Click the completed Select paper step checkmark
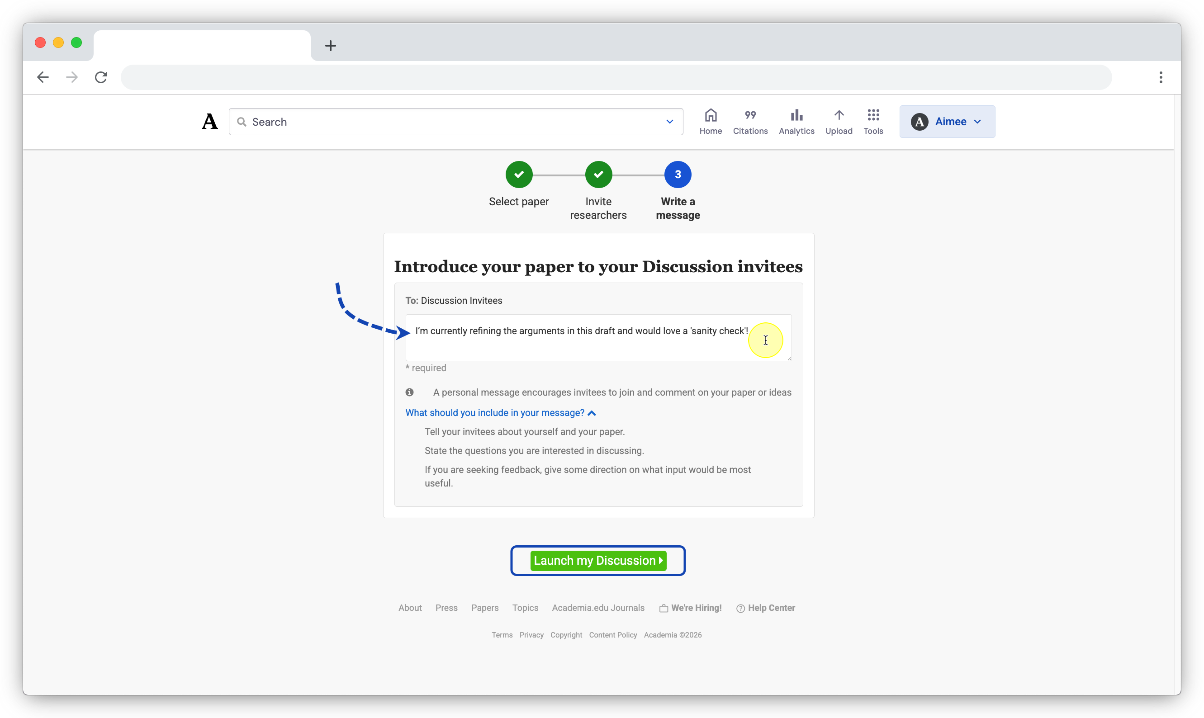Screen dimensions: 1204x718 point(519,175)
